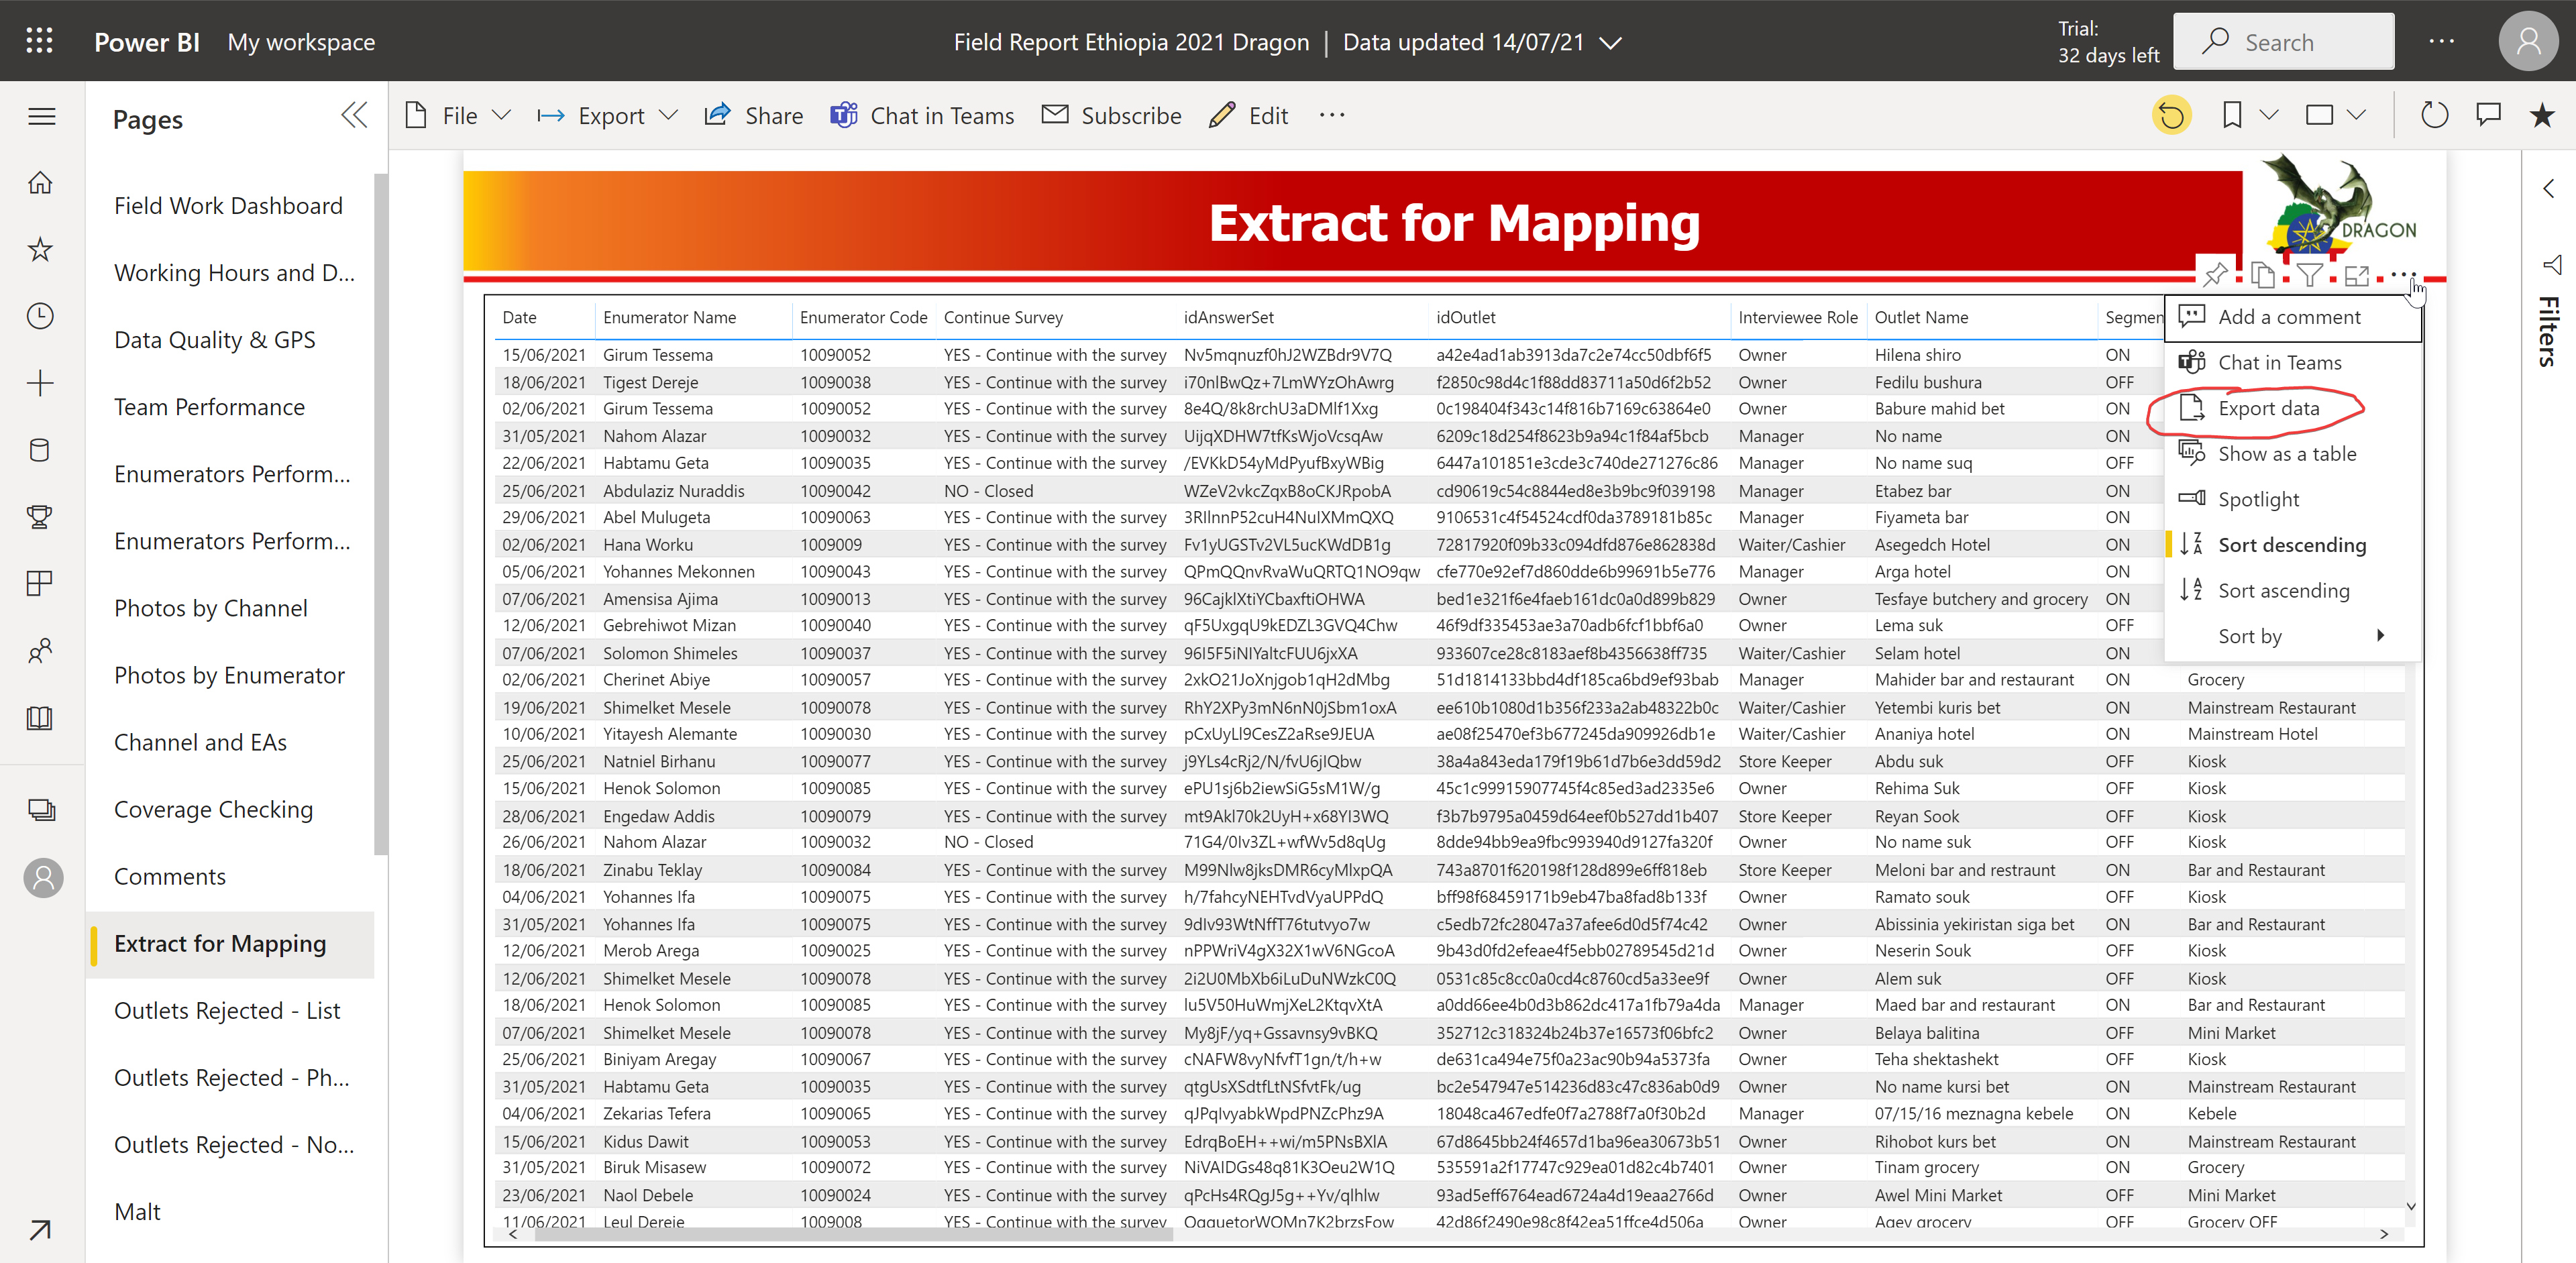Open the Bookmarks icon

point(2231,116)
